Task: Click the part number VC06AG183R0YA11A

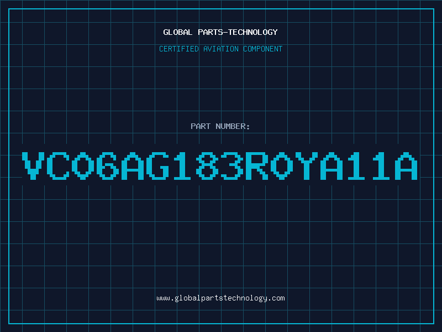Action: click(x=220, y=165)
